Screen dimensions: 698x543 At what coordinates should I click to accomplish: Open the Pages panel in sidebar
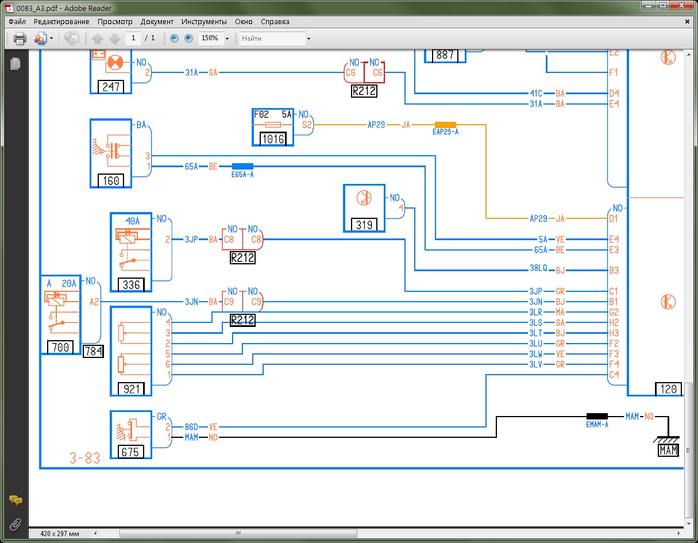pos(16,63)
